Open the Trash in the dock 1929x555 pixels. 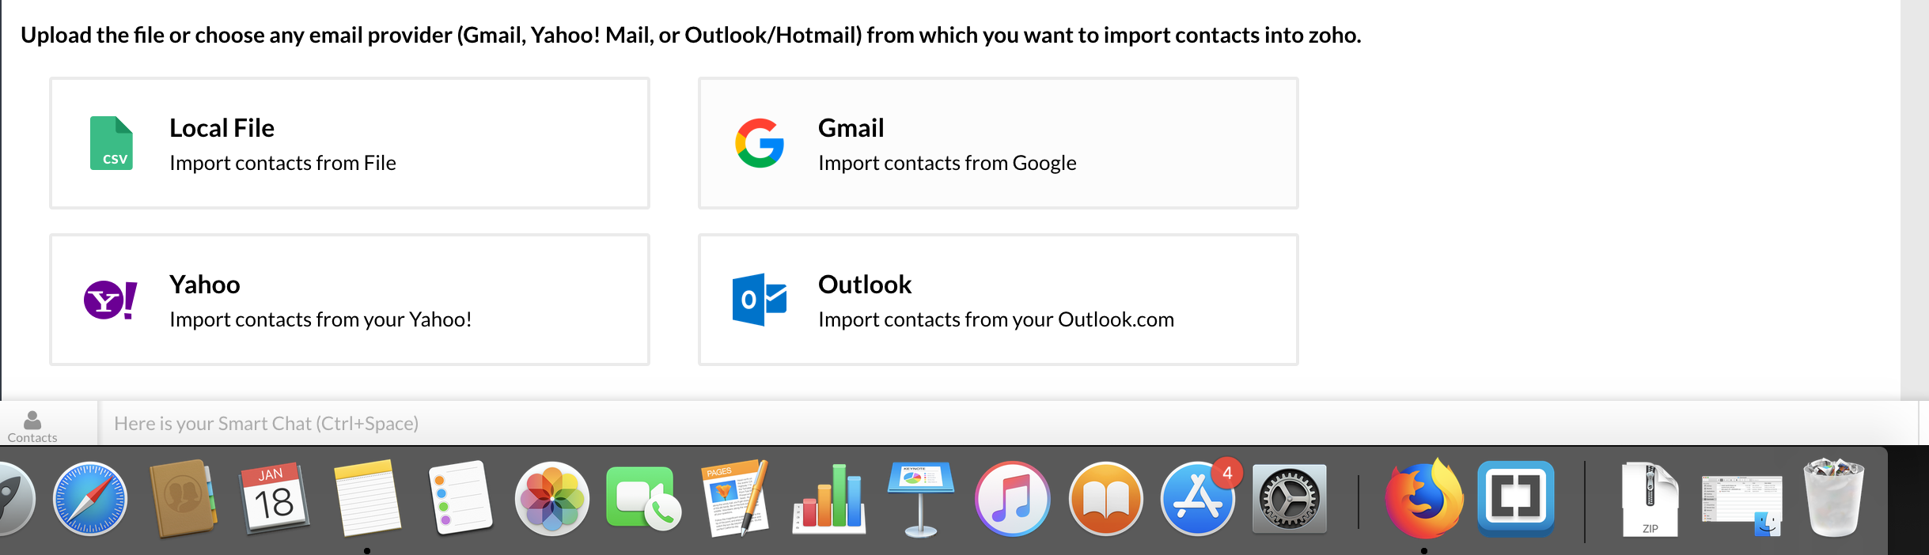click(1833, 499)
